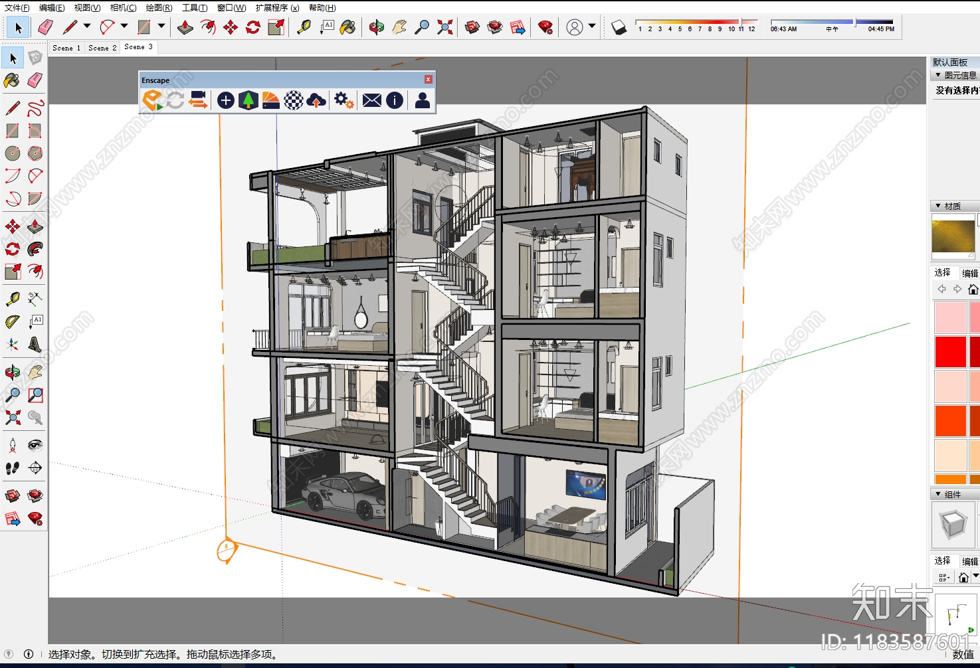Select the Dimension tool
This screenshot has width=980, height=668.
coord(35,299)
